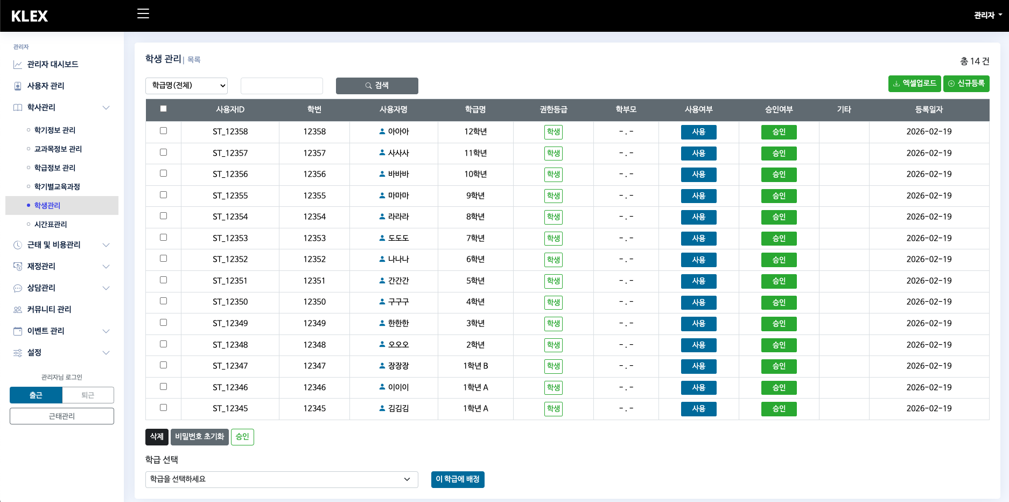The height and width of the screenshot is (502, 1009).
Task: Click the 비밀번호 초기화 button
Action: tap(199, 437)
